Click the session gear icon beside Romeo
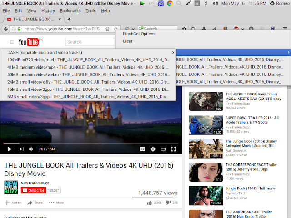The image size is (291, 218). coord(272,3)
